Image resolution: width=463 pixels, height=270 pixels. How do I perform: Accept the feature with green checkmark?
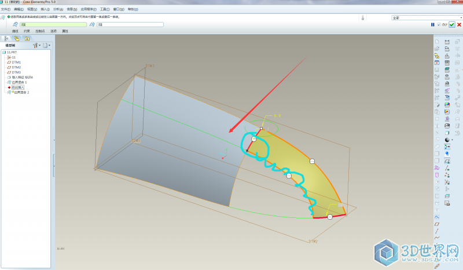(452, 24)
